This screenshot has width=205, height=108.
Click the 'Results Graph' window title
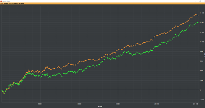click(x=6, y=1)
